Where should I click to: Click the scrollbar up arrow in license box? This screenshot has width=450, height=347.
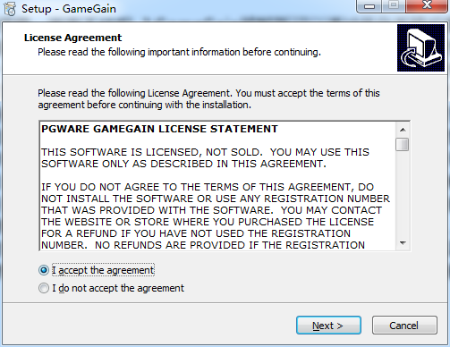click(x=403, y=130)
